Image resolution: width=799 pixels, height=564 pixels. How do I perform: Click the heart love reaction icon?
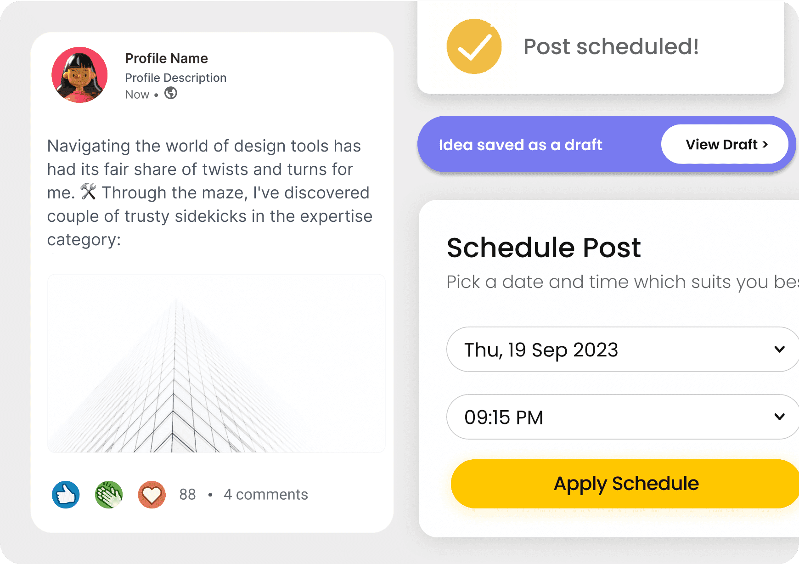point(152,495)
